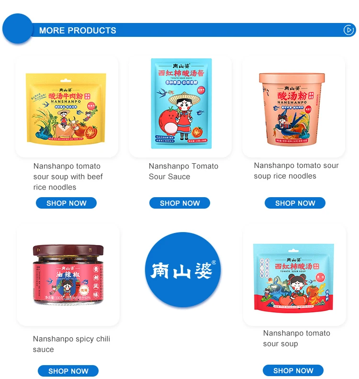This screenshot has height=379, width=359.
Task: Click the blue circle beside More Products
Action: [17, 29]
